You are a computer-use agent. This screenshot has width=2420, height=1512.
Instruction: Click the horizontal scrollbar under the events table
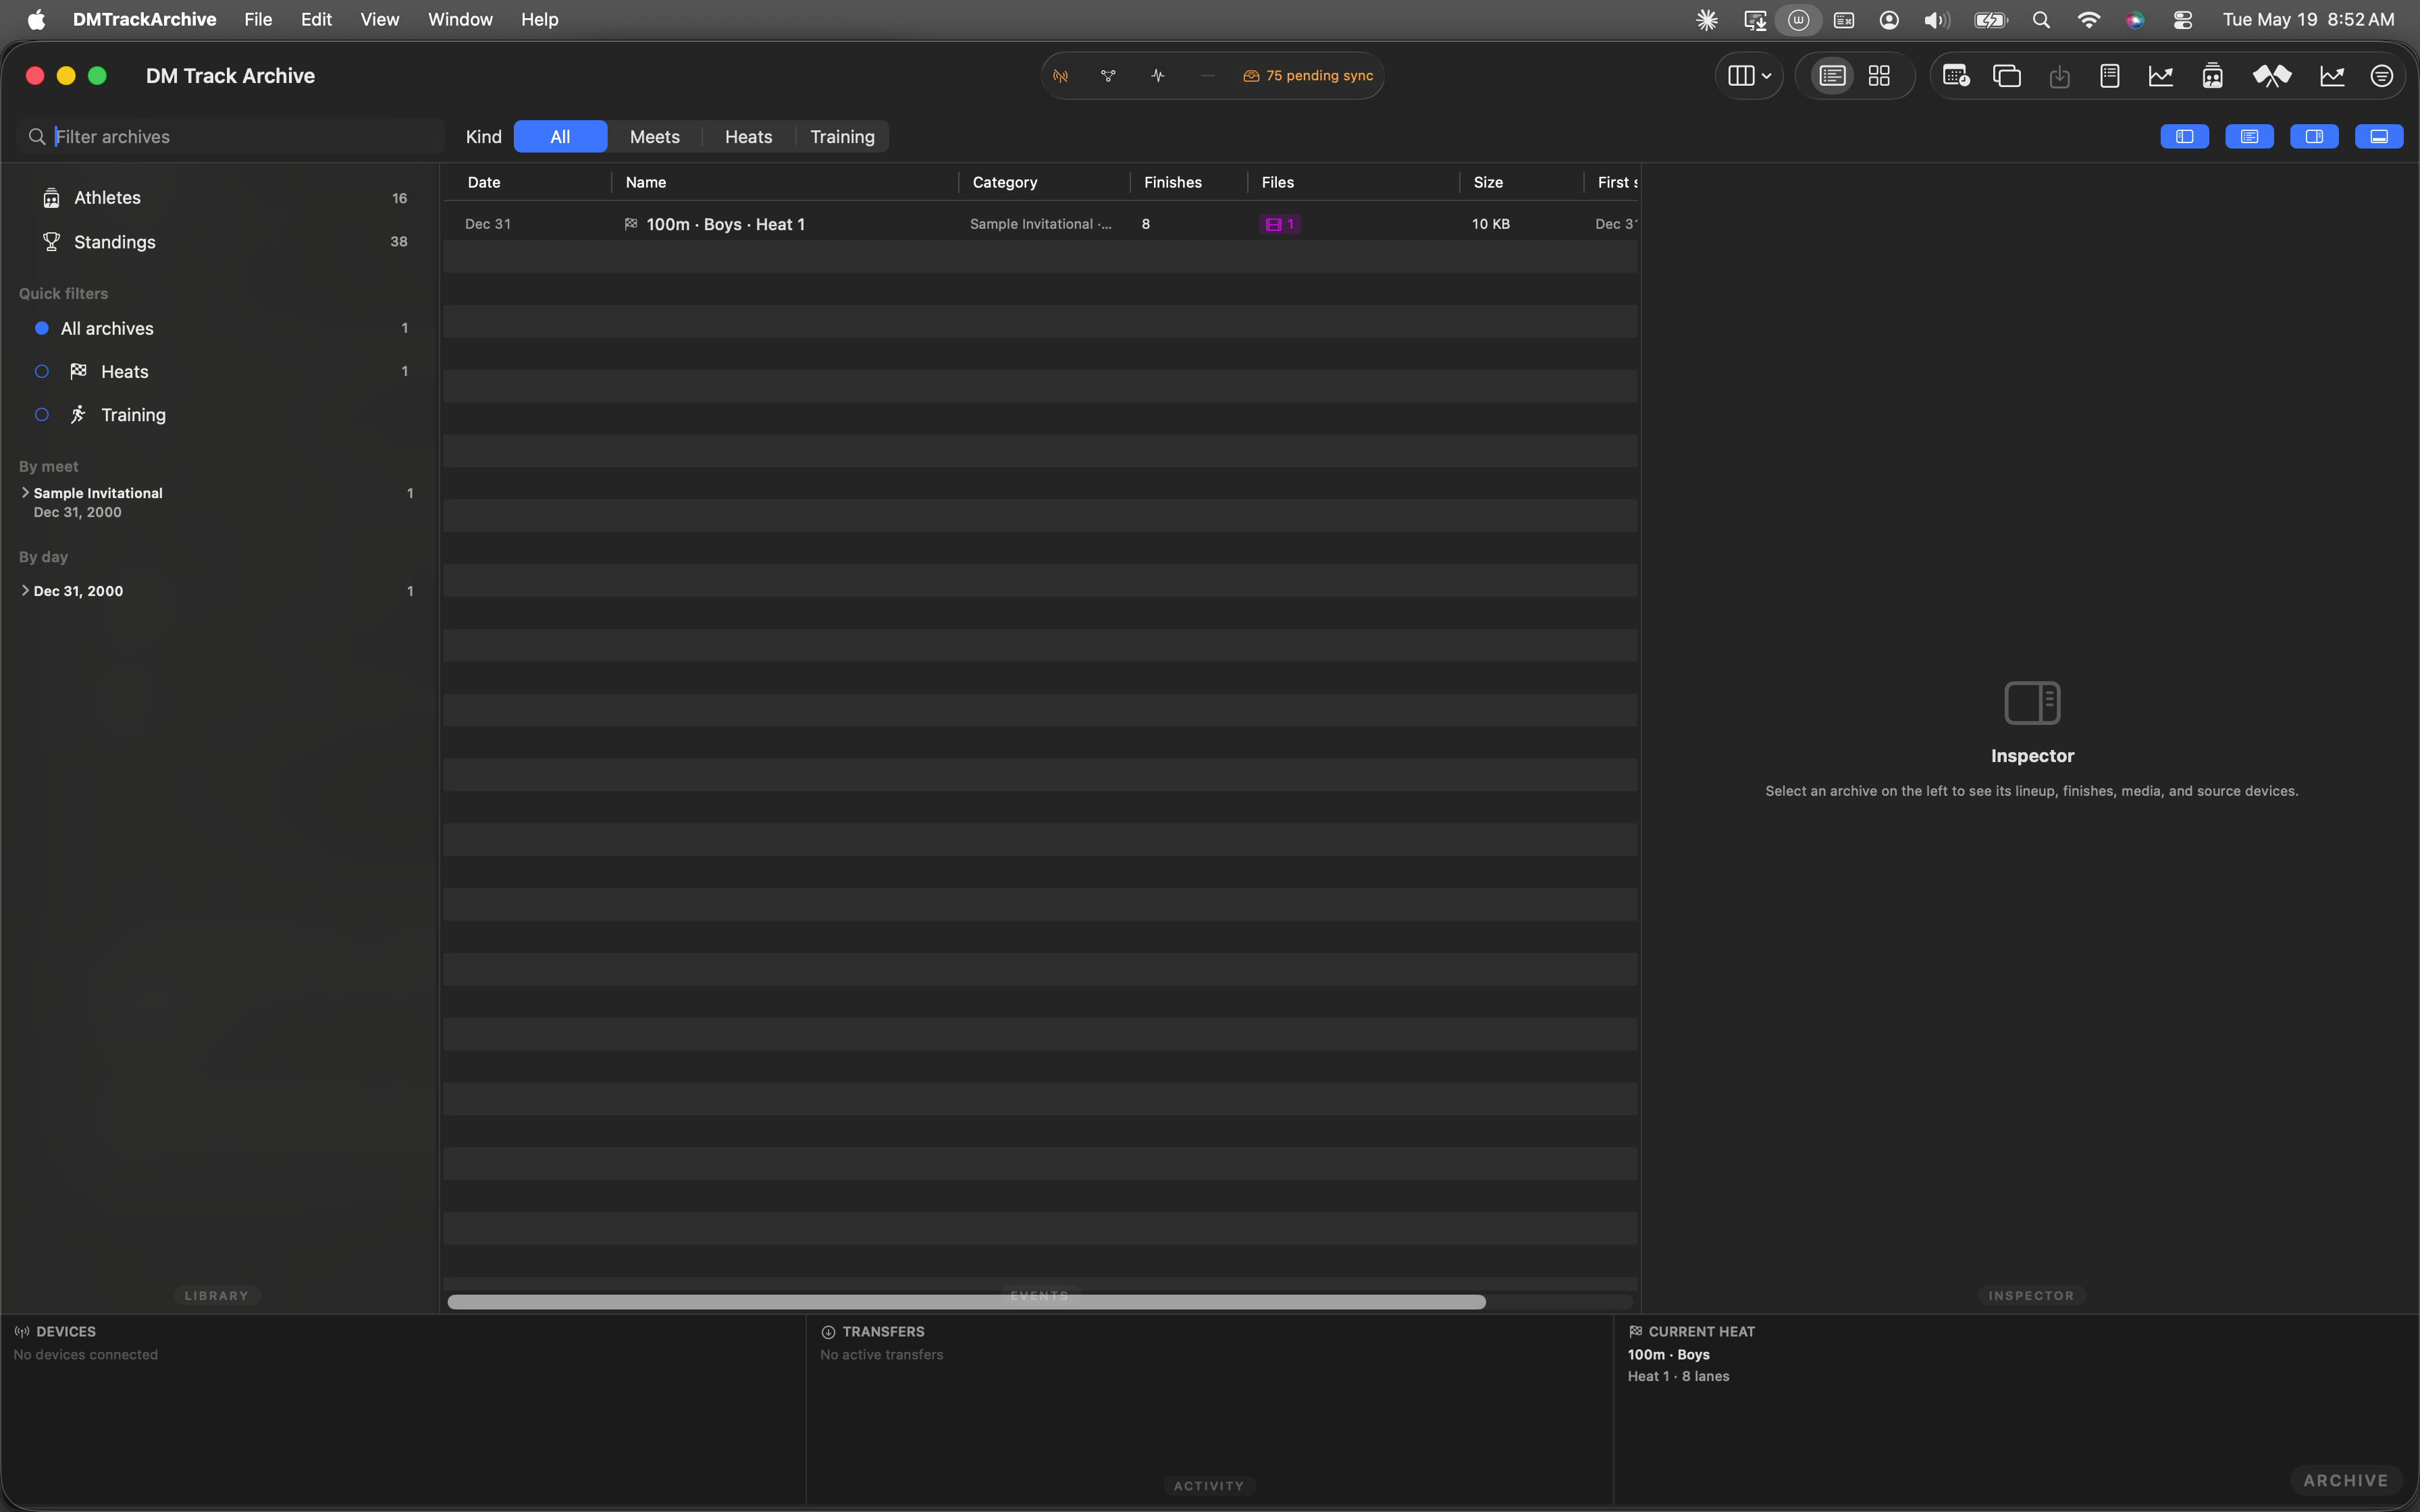pyautogui.click(x=966, y=1302)
